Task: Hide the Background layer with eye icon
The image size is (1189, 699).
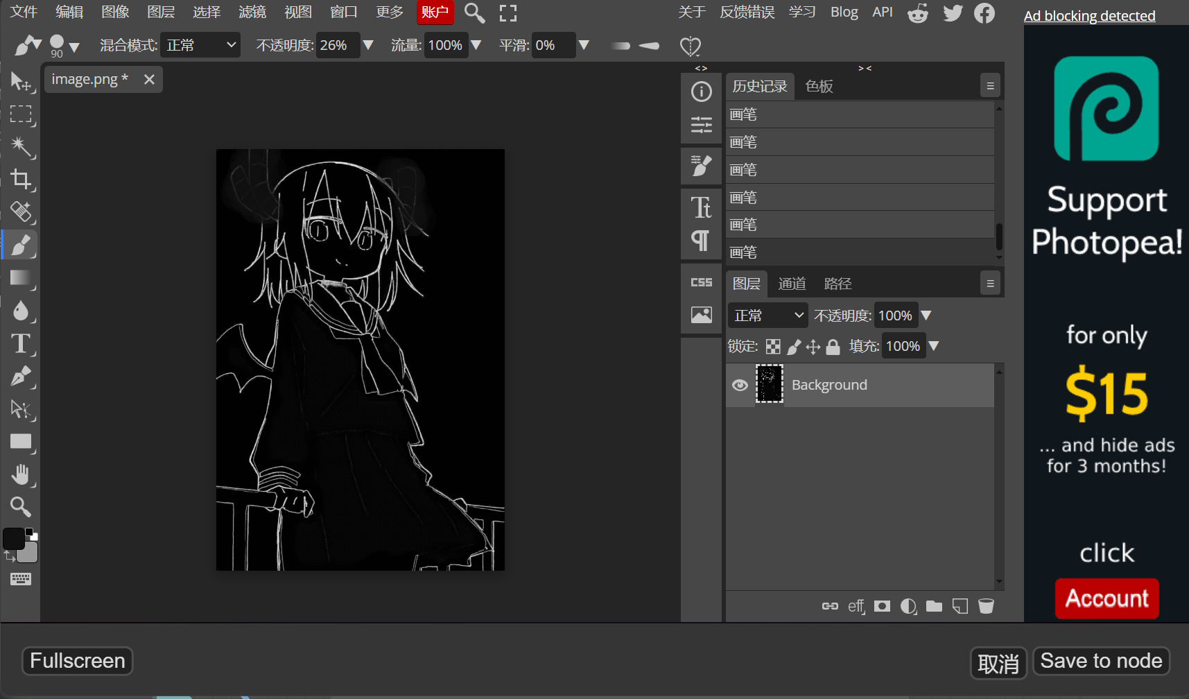Action: click(740, 385)
